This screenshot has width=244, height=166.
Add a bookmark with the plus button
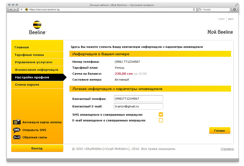pos(21,10)
